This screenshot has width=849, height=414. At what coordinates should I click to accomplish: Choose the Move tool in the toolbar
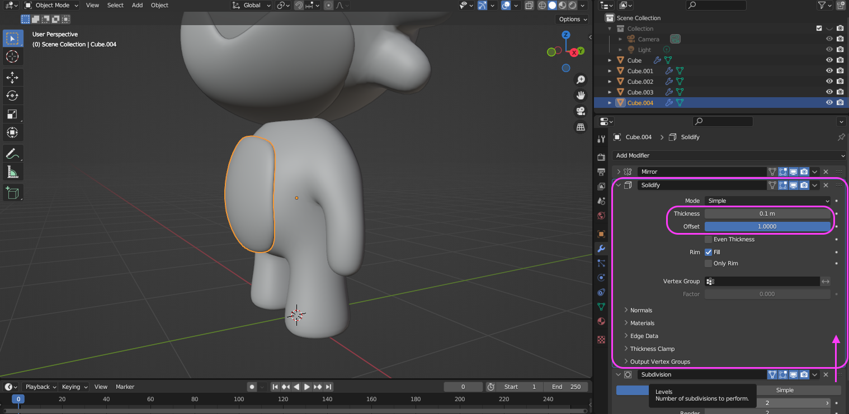click(x=12, y=78)
